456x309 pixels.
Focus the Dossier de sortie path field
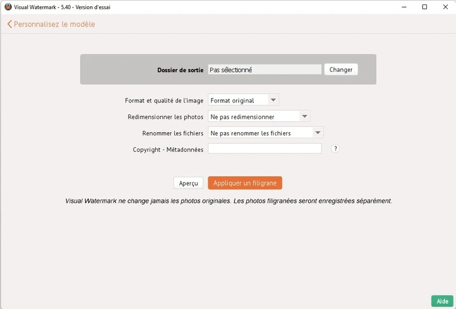pos(265,70)
